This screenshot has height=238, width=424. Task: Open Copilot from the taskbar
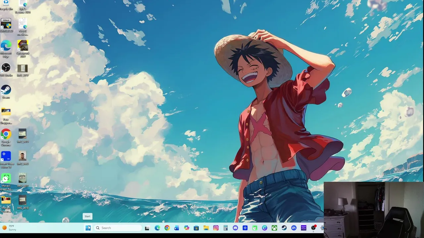[186, 228]
